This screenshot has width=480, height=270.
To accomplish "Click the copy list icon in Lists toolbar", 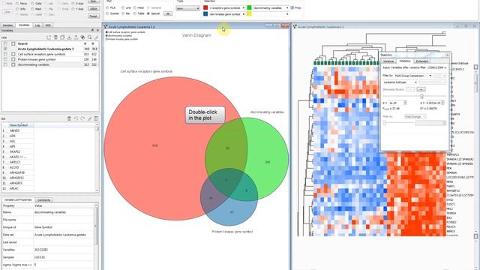I will pyautogui.click(x=62, y=37).
